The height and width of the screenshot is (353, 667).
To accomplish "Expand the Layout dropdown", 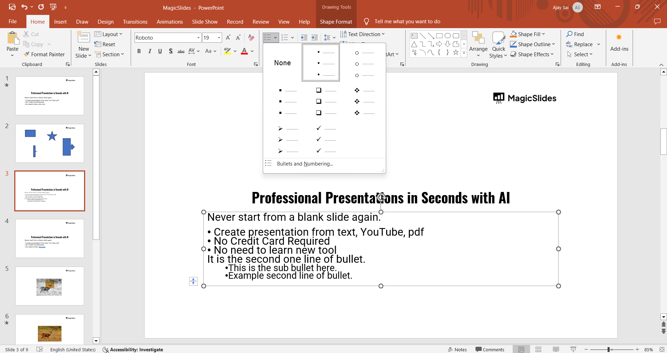I will 108,34.
